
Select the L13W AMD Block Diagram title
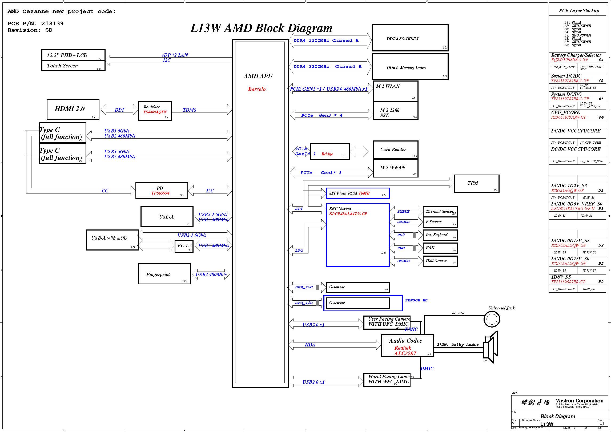point(261,28)
